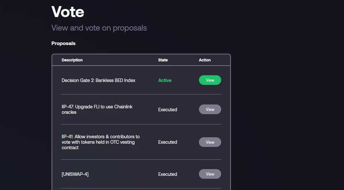Viewport: 344px width, 190px height.
Task: Click the State column header
Action: click(x=163, y=60)
